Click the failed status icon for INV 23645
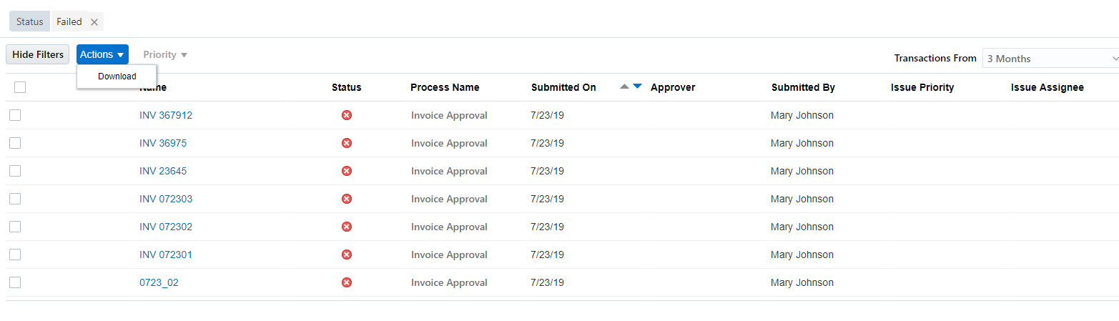This screenshot has height=321, width=1119. pos(347,171)
